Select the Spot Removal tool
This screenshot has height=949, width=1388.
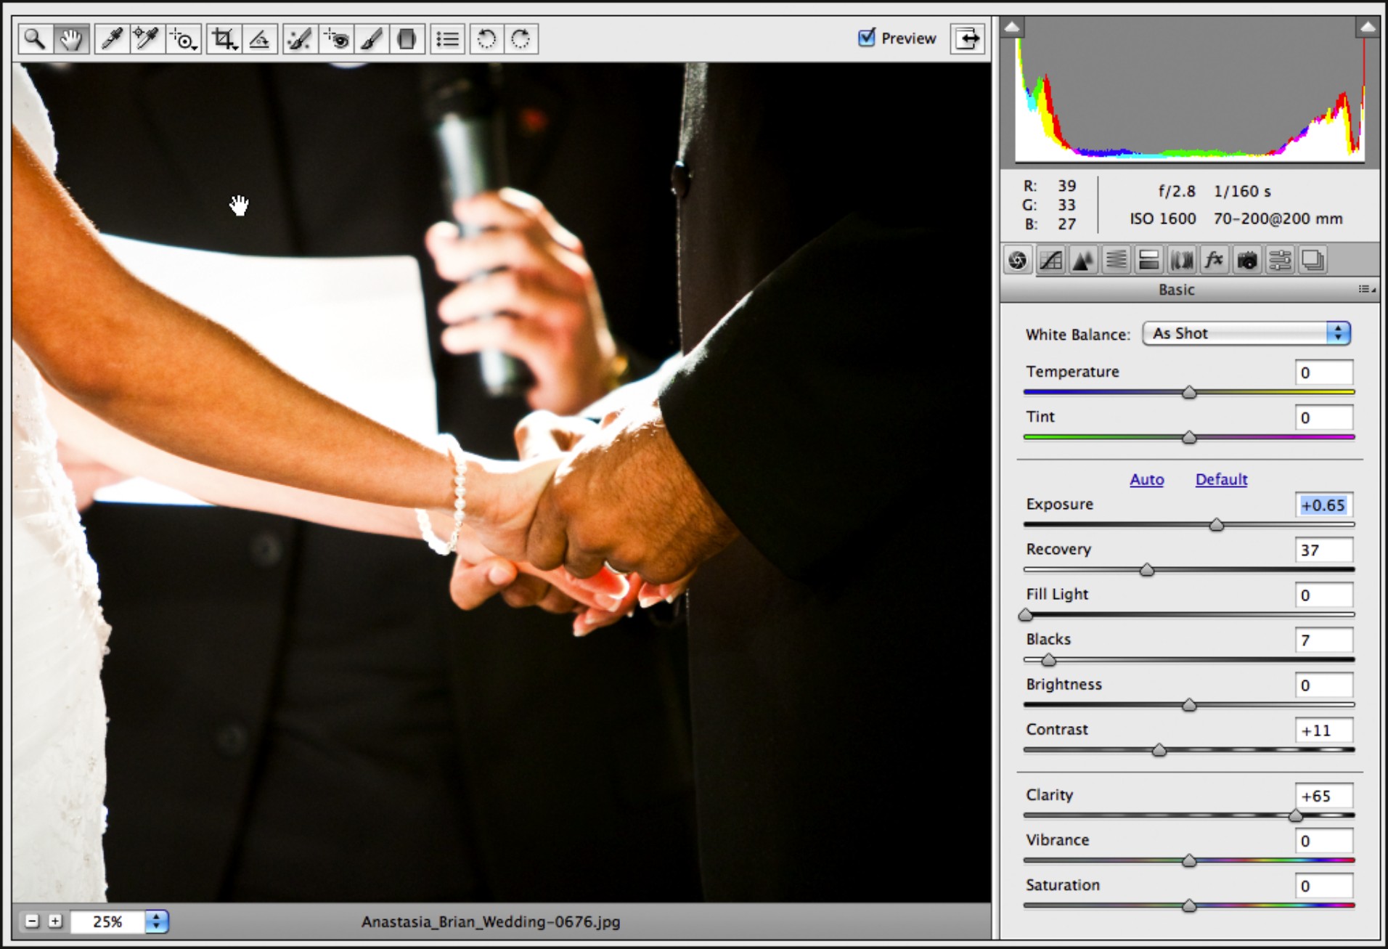(299, 38)
